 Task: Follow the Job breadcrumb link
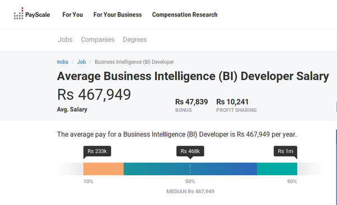[82, 62]
